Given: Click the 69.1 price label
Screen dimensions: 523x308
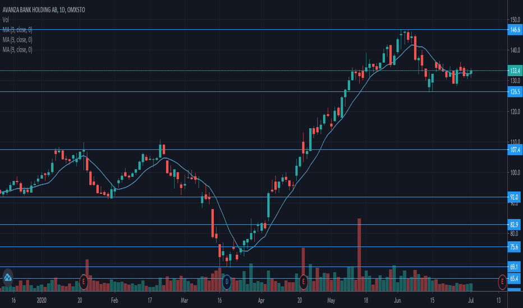Looking at the screenshot, I should 515,267.
